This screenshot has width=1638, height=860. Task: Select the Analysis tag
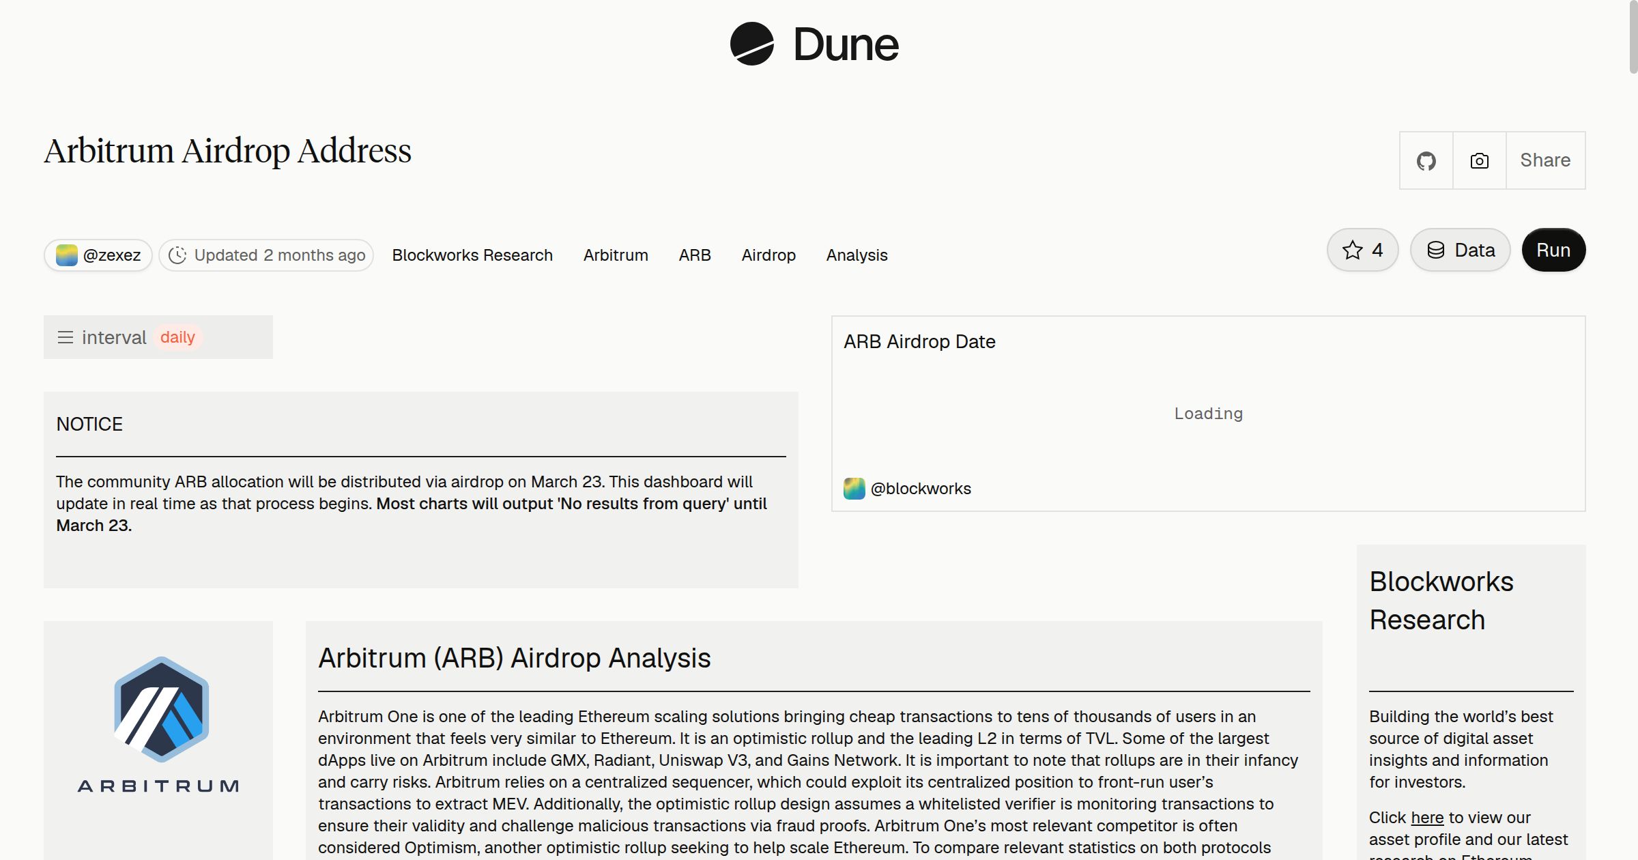(x=857, y=255)
